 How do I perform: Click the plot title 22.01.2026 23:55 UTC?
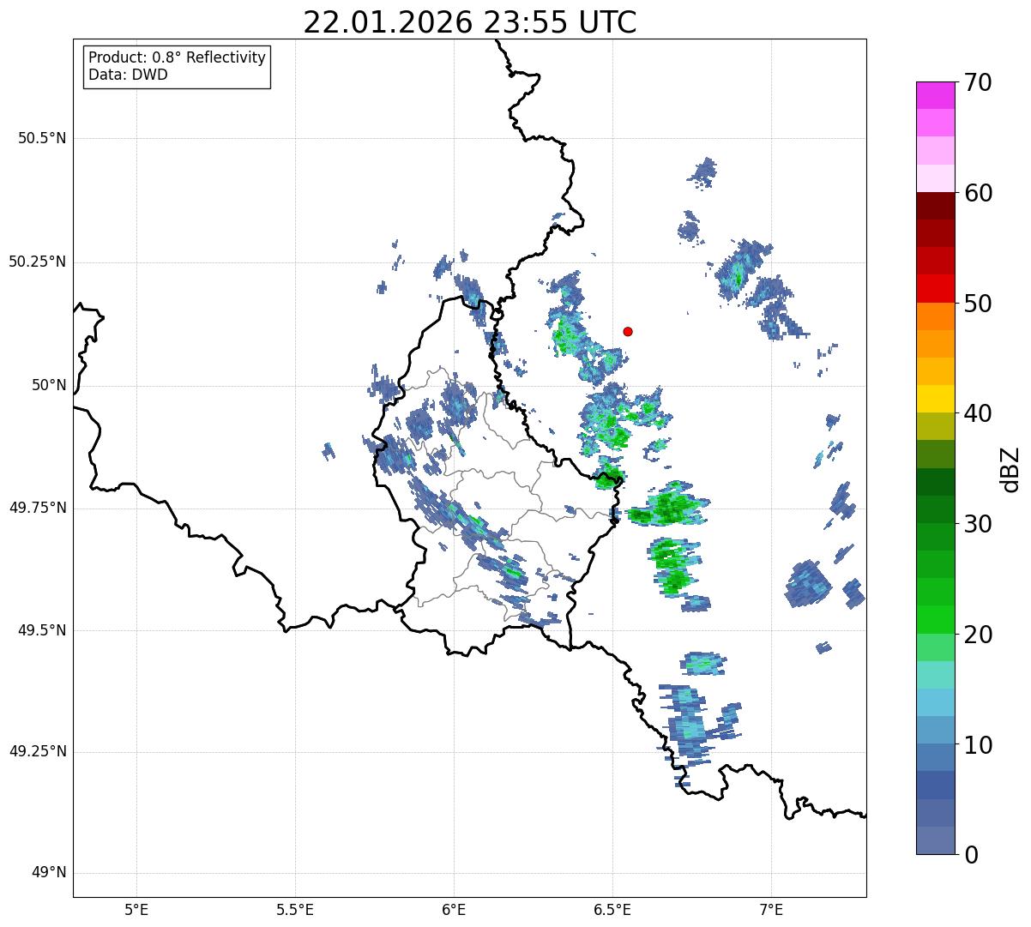pyautogui.click(x=470, y=22)
